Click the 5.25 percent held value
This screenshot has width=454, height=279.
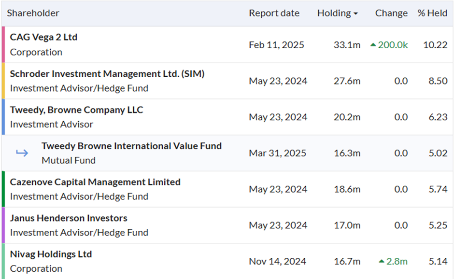pos(438,225)
